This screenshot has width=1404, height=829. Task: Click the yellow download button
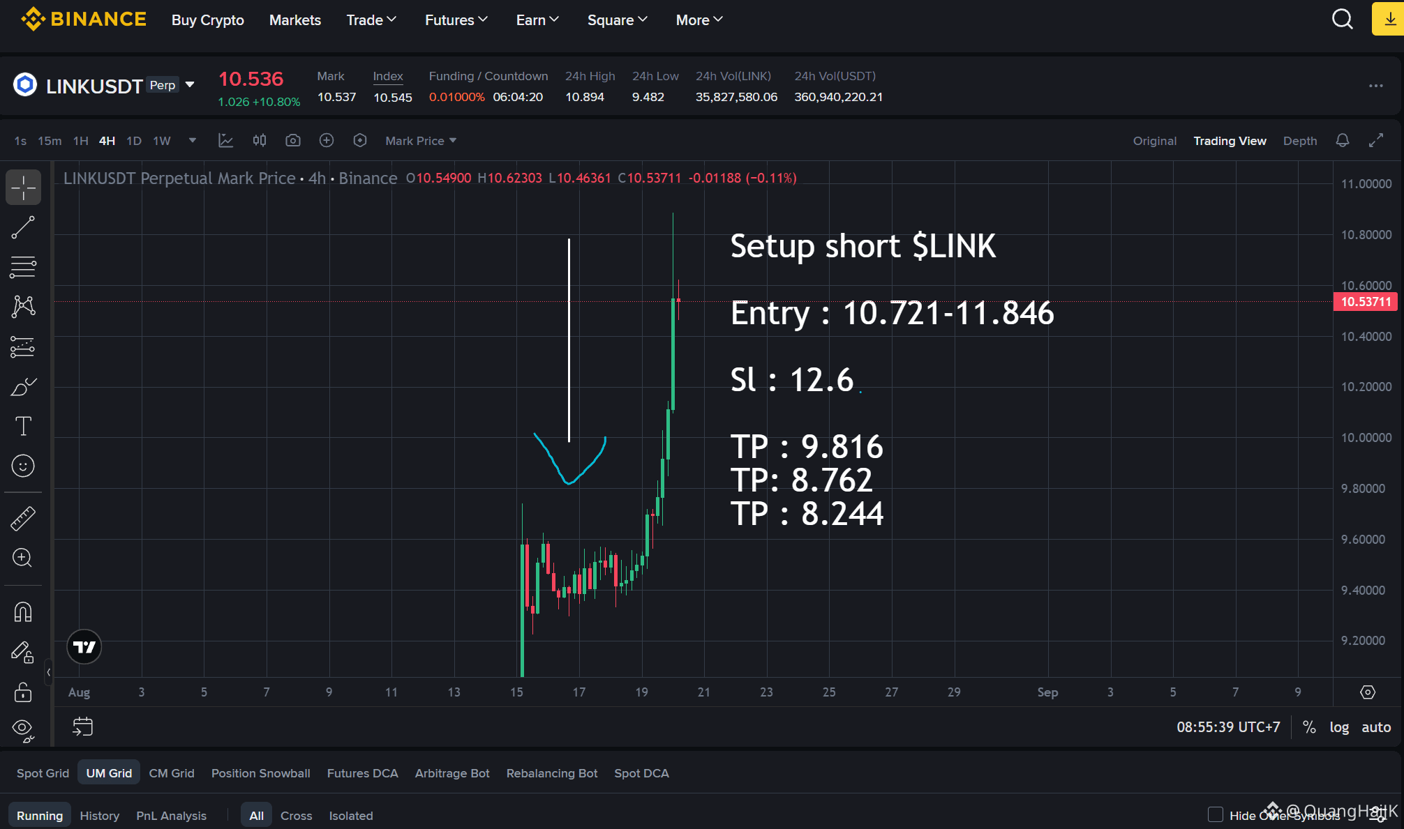[x=1388, y=19]
